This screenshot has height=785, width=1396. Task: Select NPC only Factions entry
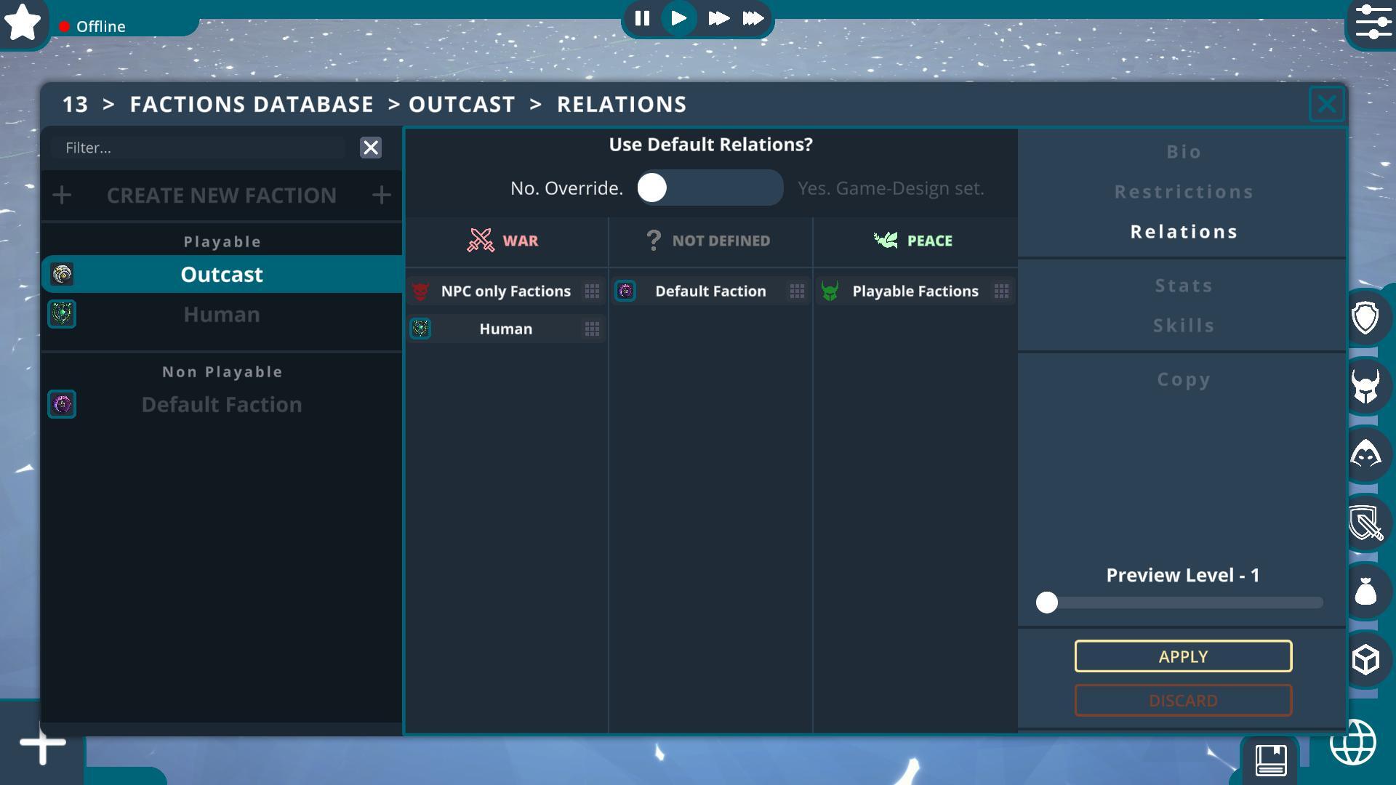[506, 291]
